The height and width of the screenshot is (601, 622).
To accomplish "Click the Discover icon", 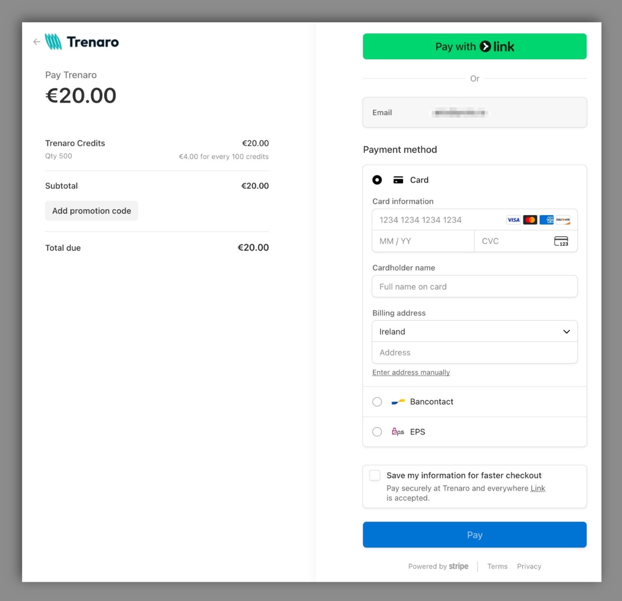I will tap(563, 220).
